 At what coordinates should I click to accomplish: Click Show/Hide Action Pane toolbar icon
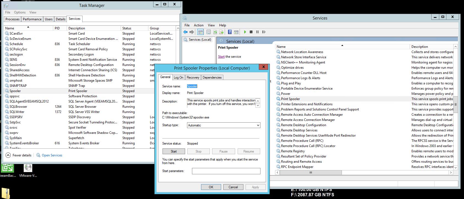[x=236, y=32]
